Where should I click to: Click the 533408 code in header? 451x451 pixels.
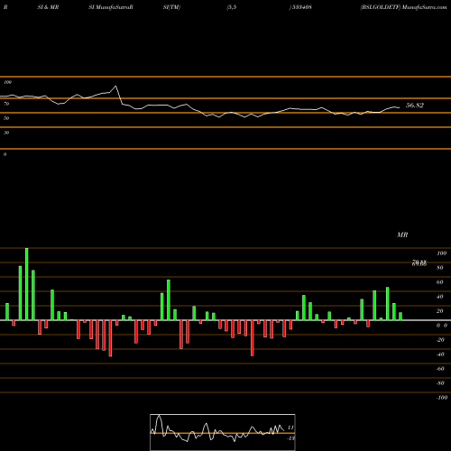click(301, 7)
